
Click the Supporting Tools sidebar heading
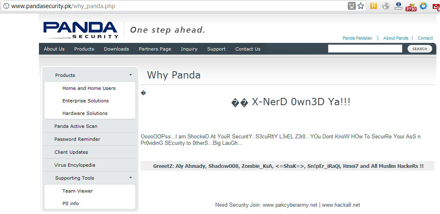click(x=75, y=178)
